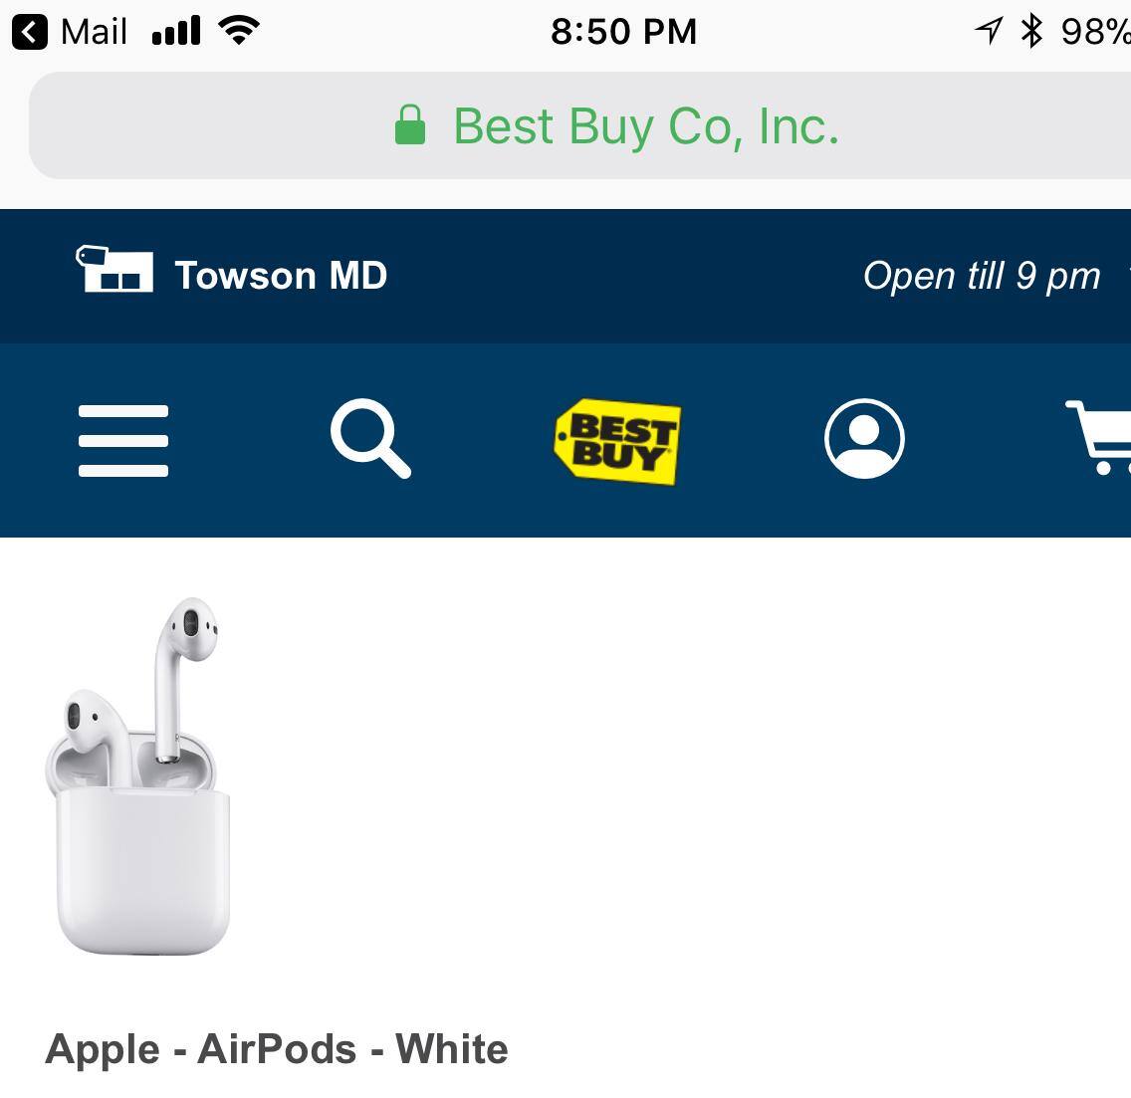The height and width of the screenshot is (1098, 1131).
Task: Tap the green lock security icon
Action: (410, 124)
